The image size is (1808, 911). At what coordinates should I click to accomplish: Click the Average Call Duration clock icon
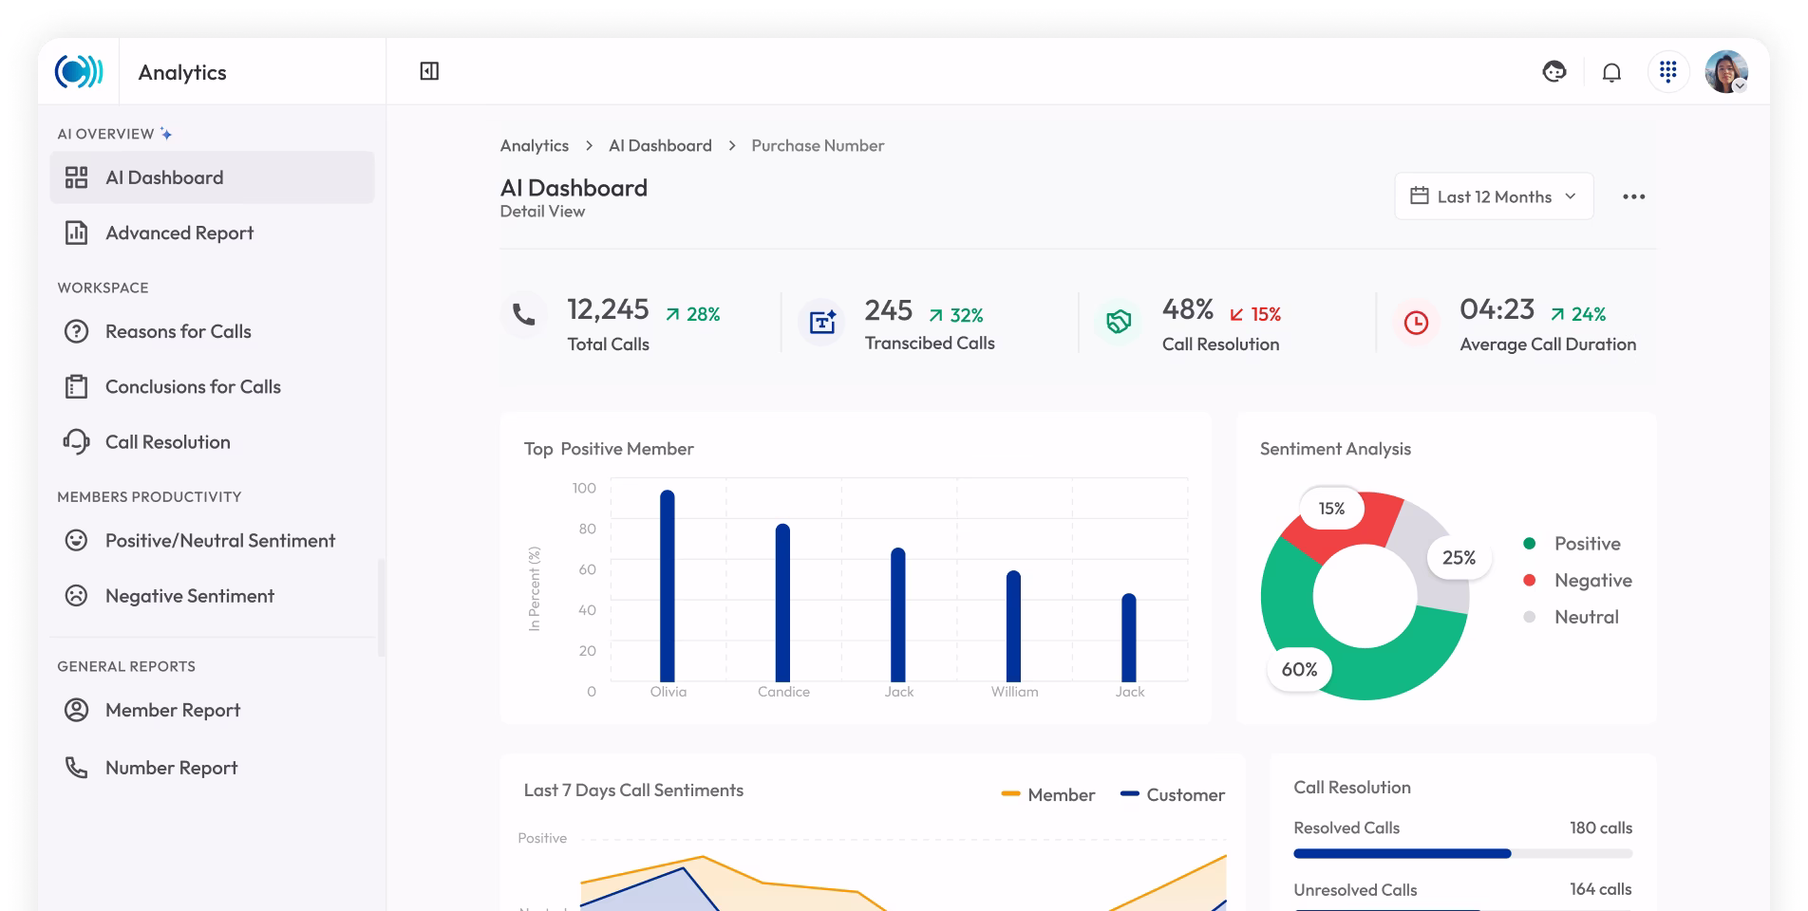(1416, 323)
